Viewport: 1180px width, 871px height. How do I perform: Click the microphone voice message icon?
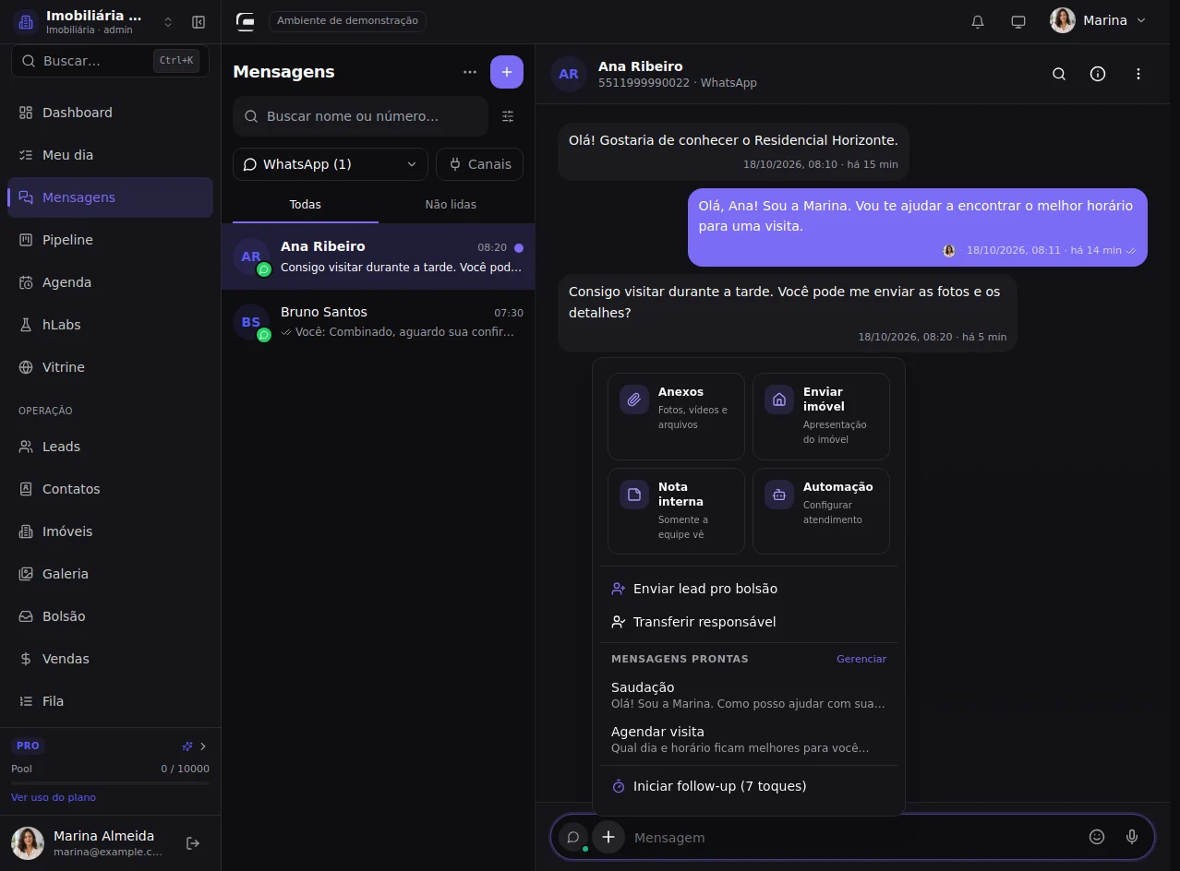point(1132,837)
